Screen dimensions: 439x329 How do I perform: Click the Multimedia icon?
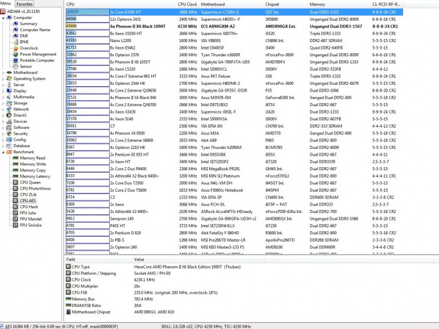click(10, 97)
